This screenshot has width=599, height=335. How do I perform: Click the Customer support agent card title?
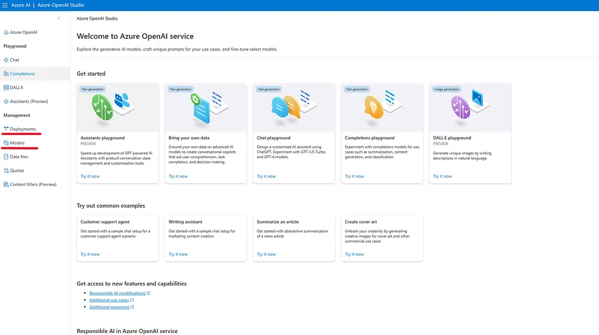[x=105, y=222]
